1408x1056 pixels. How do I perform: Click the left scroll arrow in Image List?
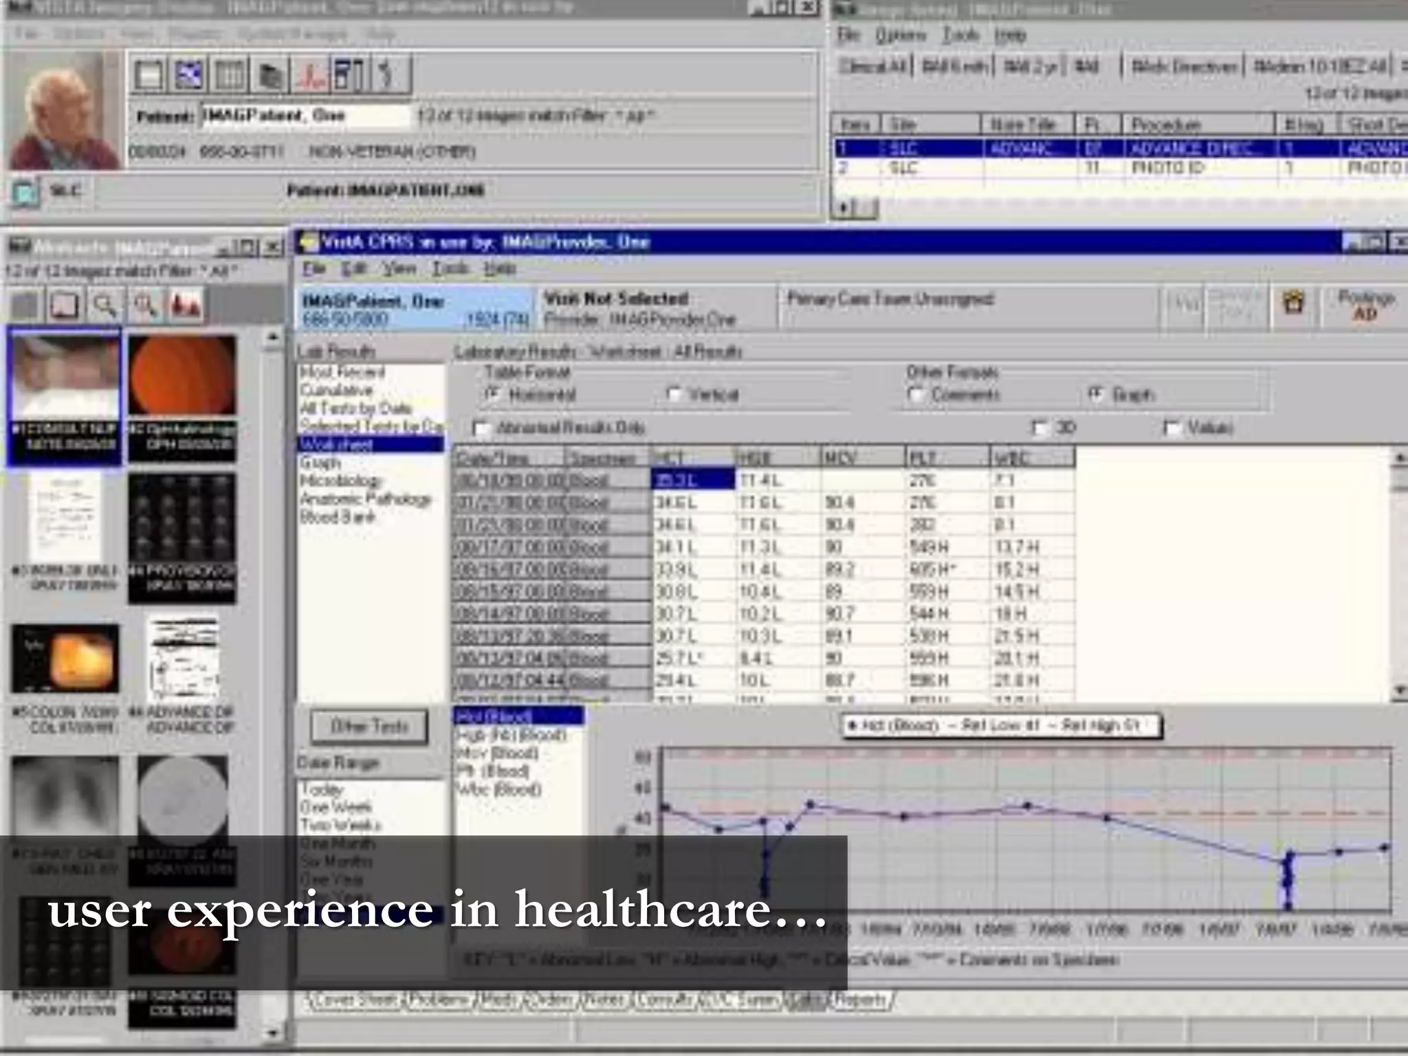coord(842,207)
